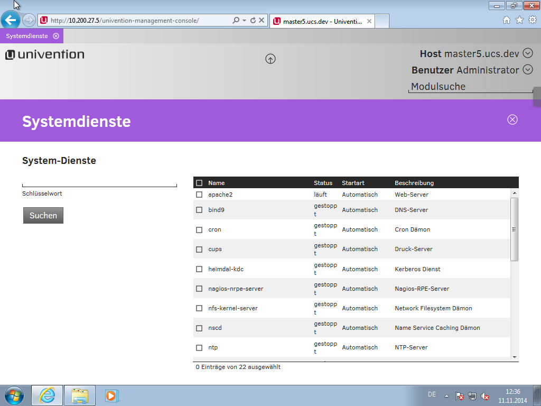
Task: Click the circled up-arrow icon in header
Action: pos(270,59)
